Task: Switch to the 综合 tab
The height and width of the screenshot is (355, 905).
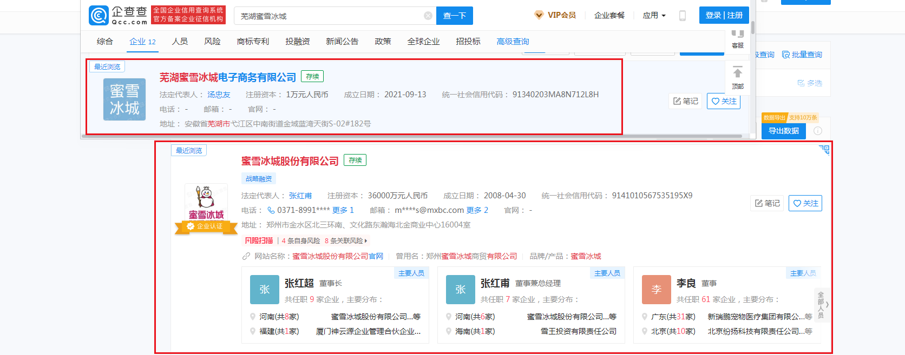Action: [105, 42]
